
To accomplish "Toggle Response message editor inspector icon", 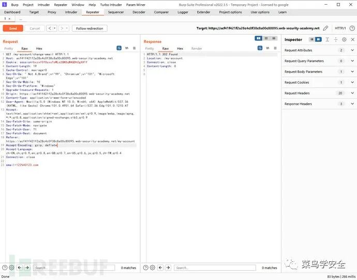I will click(x=260, y=48).
